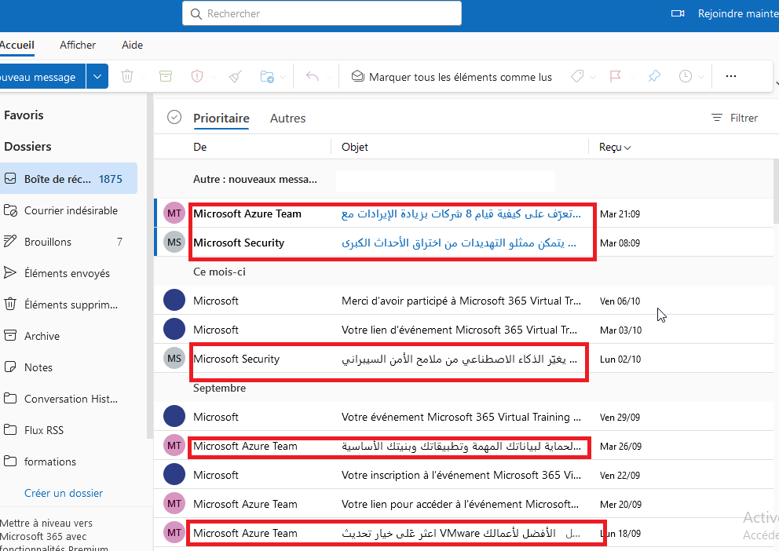Toggle sort order on Reçu column
This screenshot has width=779, height=551.
tap(615, 147)
